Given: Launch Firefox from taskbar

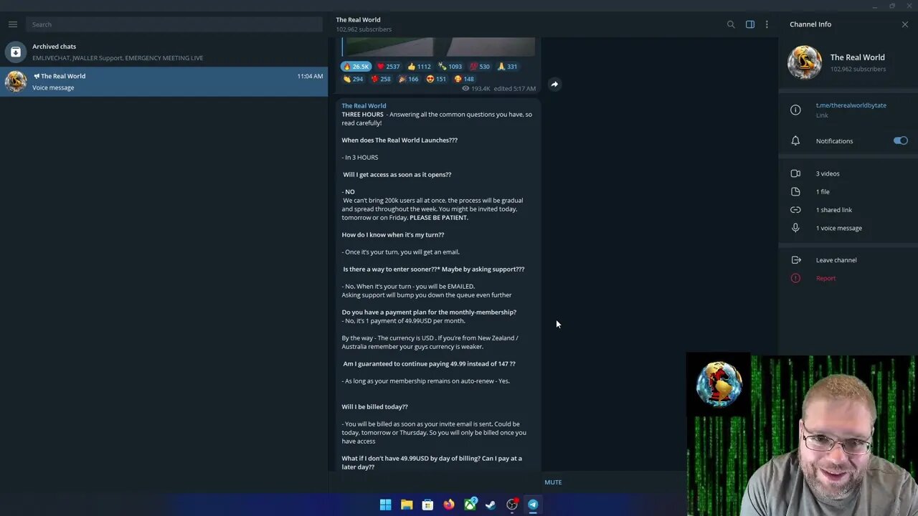Looking at the screenshot, I should [449, 505].
